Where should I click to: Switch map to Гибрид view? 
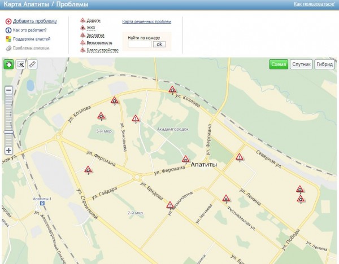pos(324,64)
